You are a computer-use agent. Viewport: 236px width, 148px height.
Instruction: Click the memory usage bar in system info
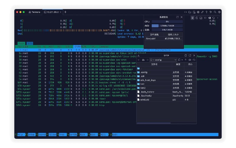[167, 26]
